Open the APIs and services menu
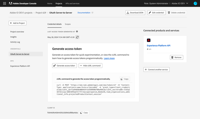This screenshot has height=119, width=200. click(72, 3)
